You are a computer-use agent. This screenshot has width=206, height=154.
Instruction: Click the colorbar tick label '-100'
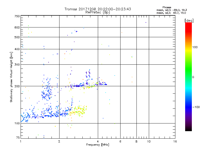196,107
